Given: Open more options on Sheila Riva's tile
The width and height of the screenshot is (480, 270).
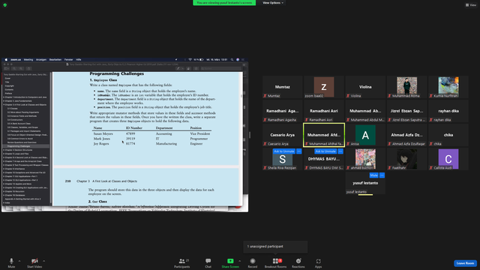Looking at the screenshot, I should (x=298, y=151).
